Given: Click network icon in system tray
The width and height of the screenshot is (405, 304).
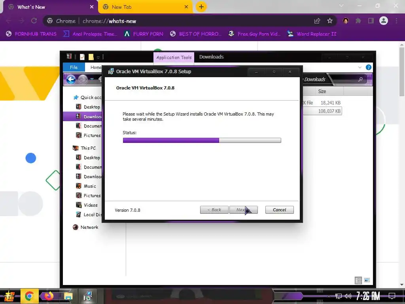Looking at the screenshot, I should click(x=339, y=296).
